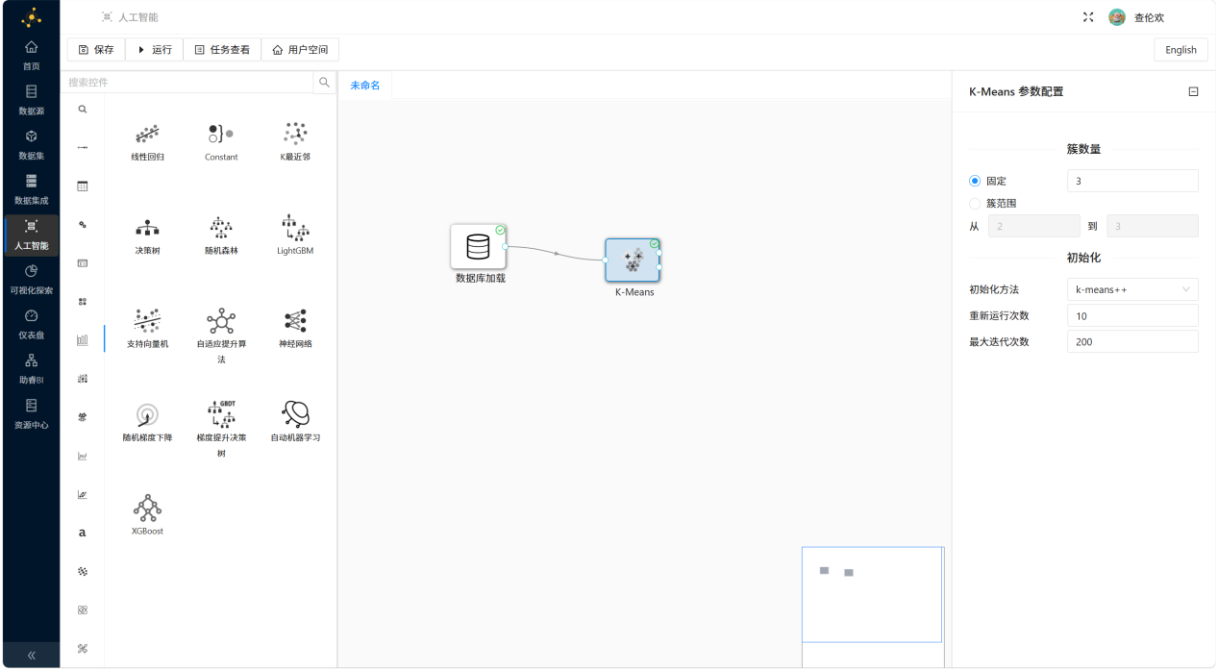
Task: Collapse the K-Means 参数配置 panel
Action: point(1193,92)
